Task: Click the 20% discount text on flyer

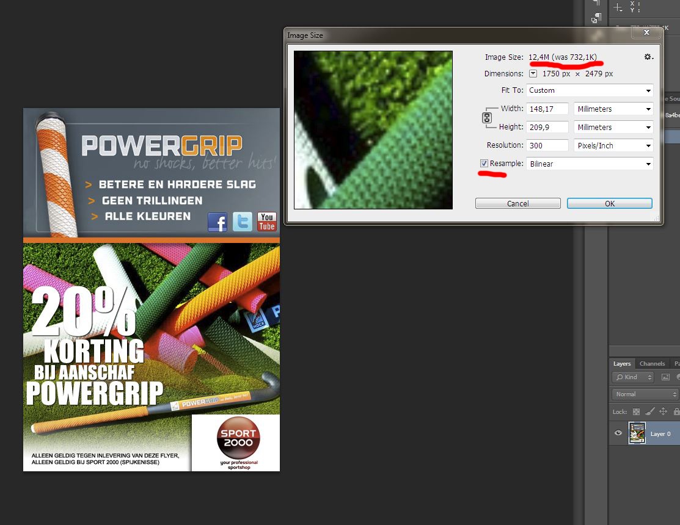Action: point(83,311)
